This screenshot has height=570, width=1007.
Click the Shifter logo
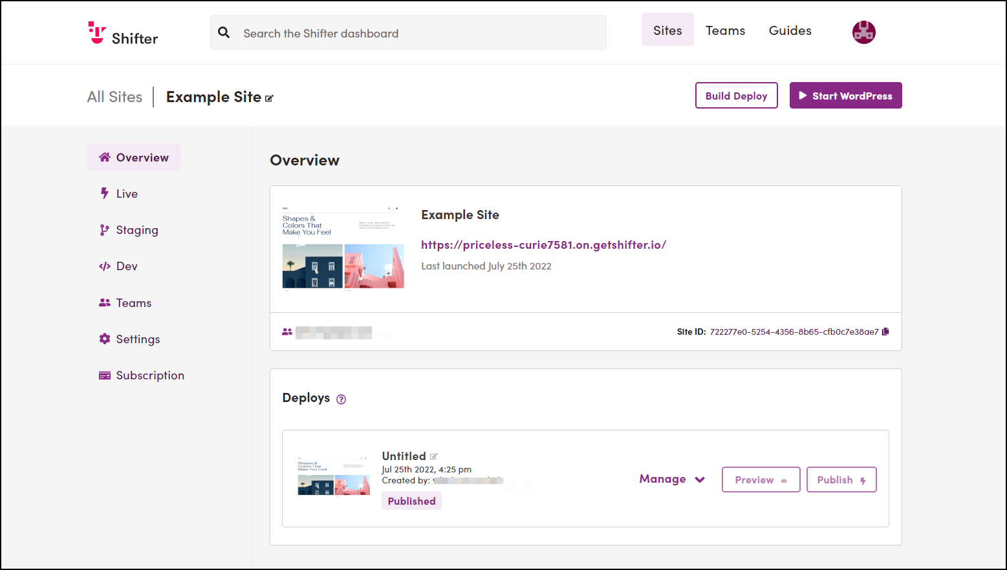(x=123, y=33)
